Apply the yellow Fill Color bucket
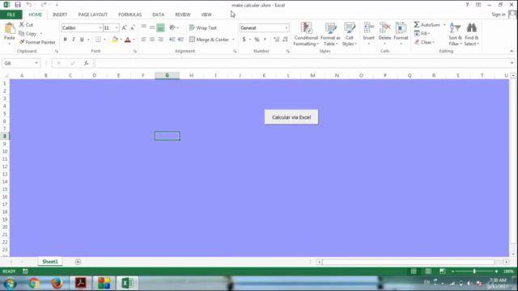Image resolution: width=518 pixels, height=291 pixels. 115,40
